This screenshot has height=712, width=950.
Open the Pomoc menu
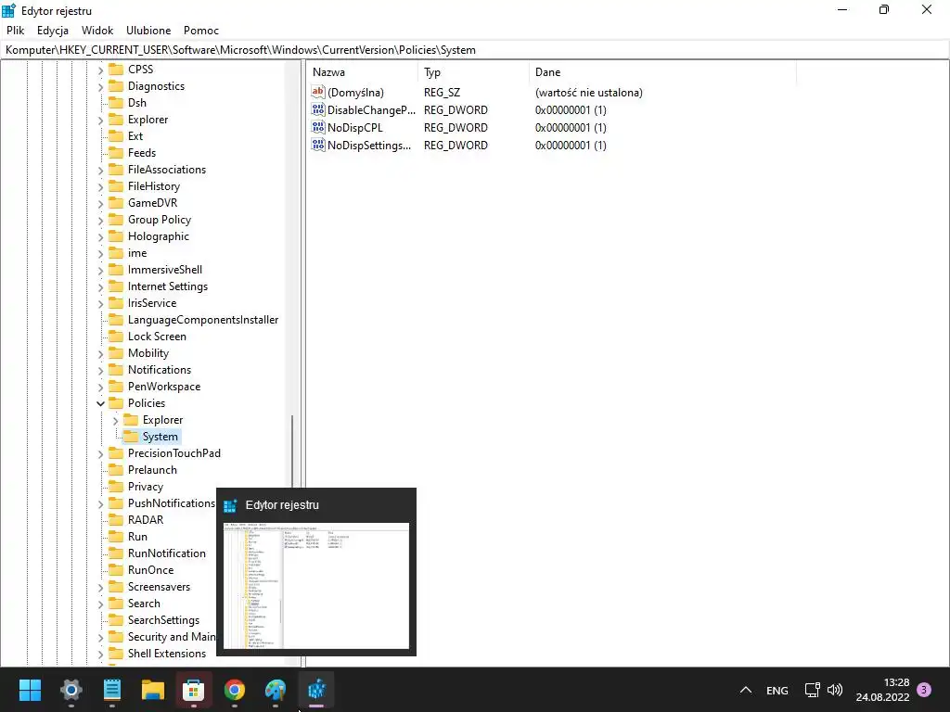pyautogui.click(x=200, y=31)
